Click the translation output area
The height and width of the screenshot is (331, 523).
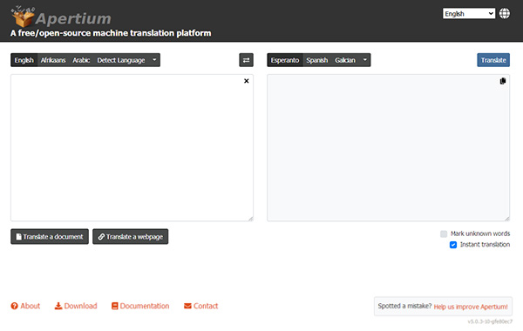pos(388,148)
